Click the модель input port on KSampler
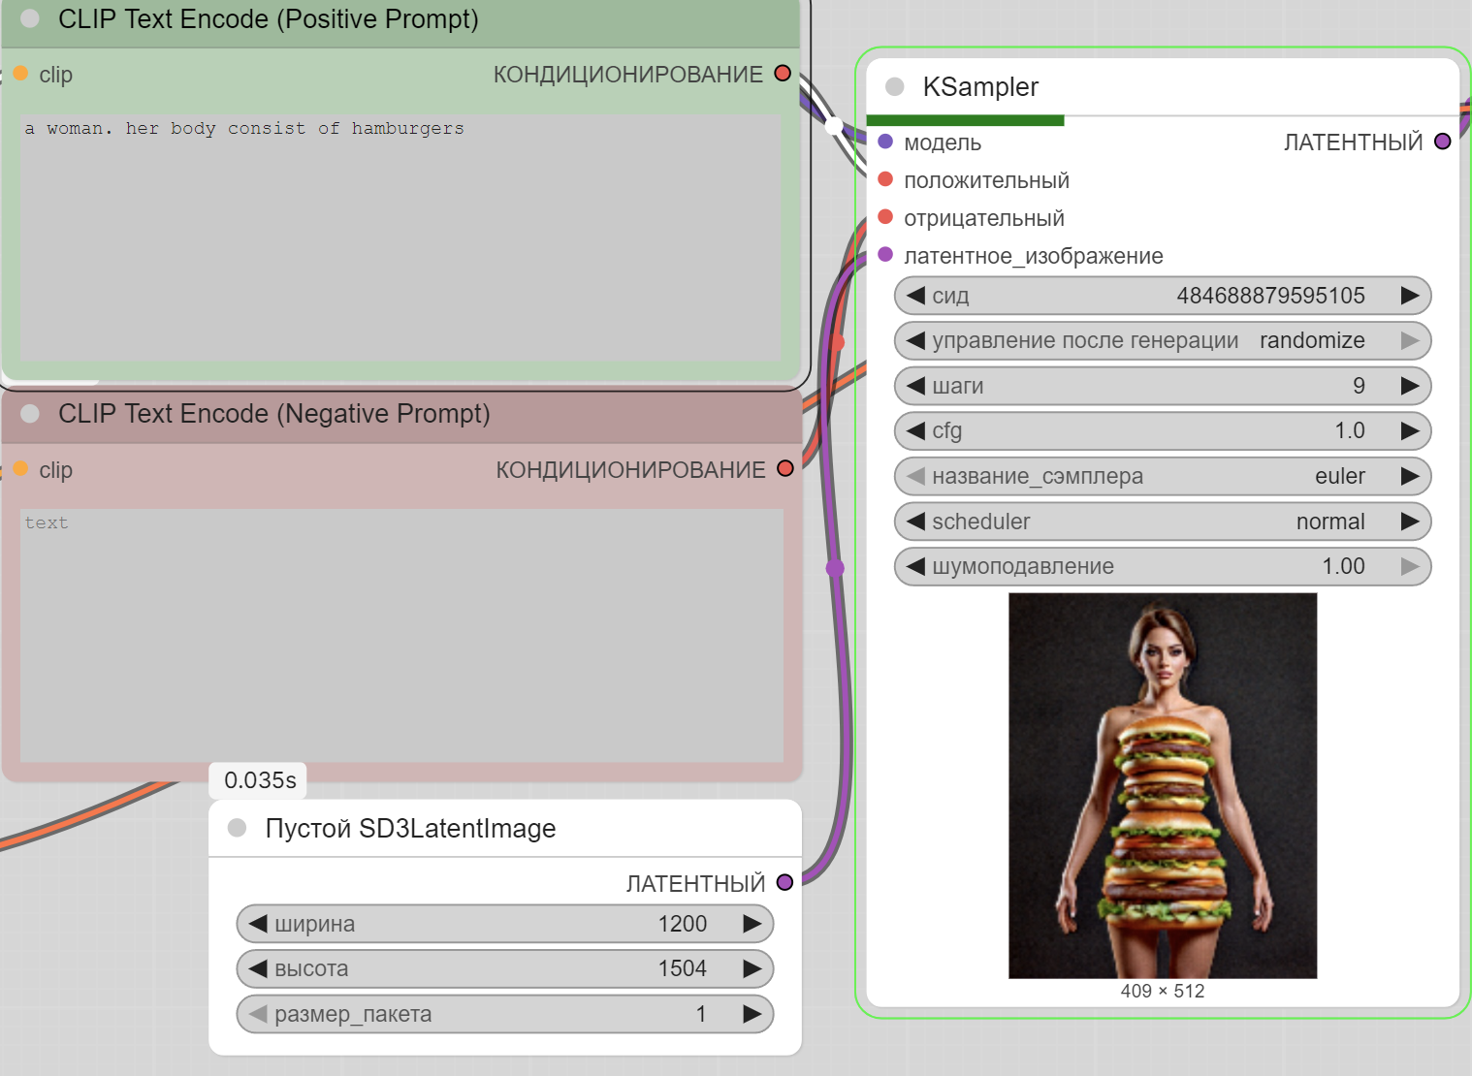The width and height of the screenshot is (1472, 1076). pyautogui.click(x=885, y=142)
